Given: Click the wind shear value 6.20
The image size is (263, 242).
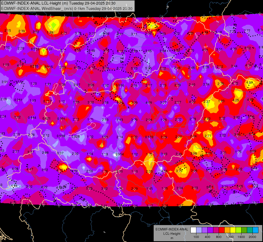Looking at the screenshot, I should (x=106, y=68).
